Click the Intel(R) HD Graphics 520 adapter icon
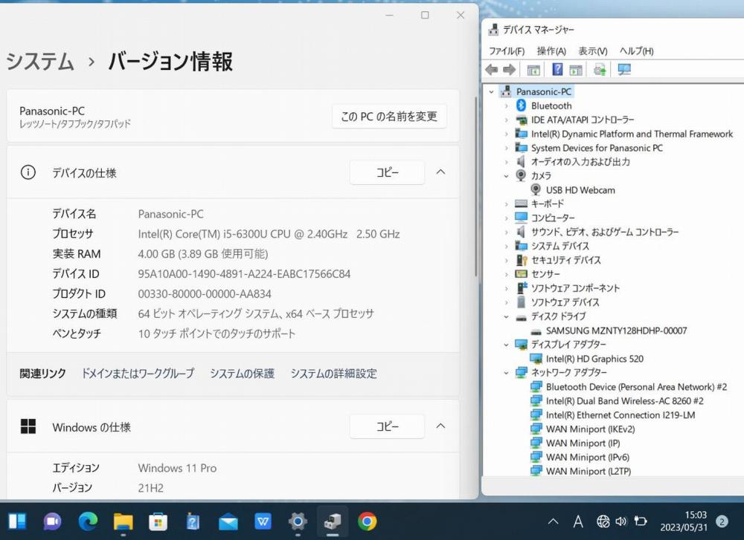744x540 pixels. 536,359
